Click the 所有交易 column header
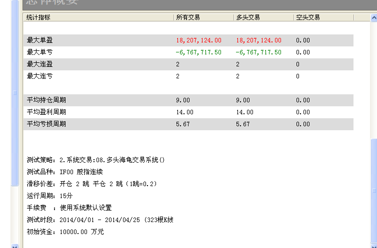377x248 pixels. (188, 17)
